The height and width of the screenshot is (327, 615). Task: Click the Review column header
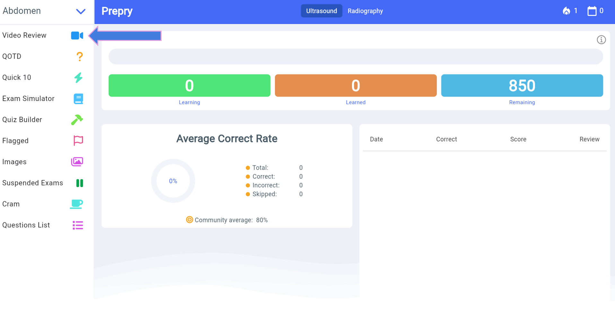point(589,139)
